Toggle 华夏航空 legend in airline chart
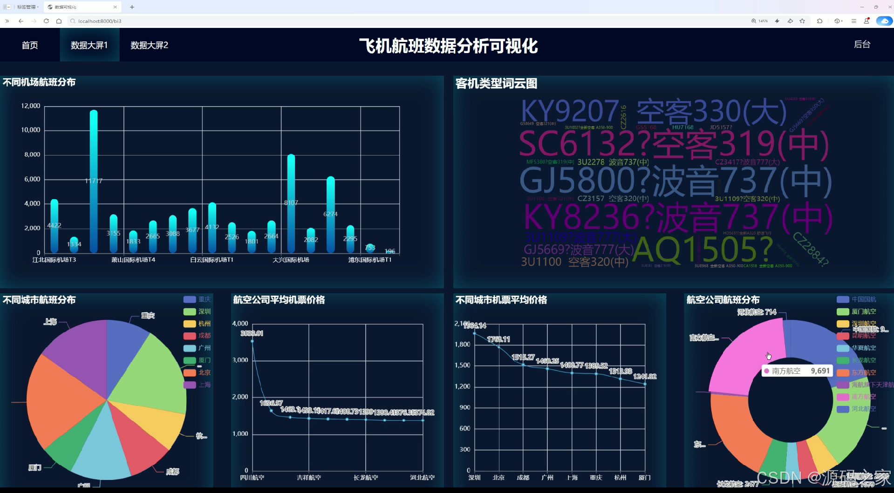 click(856, 348)
